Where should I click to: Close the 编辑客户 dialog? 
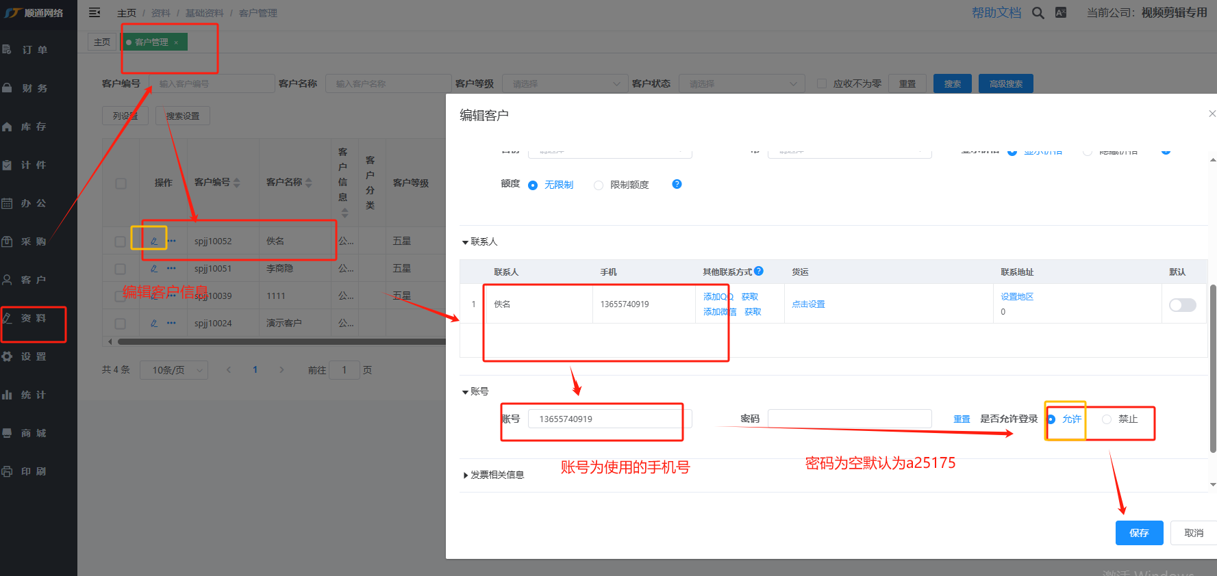(1212, 114)
